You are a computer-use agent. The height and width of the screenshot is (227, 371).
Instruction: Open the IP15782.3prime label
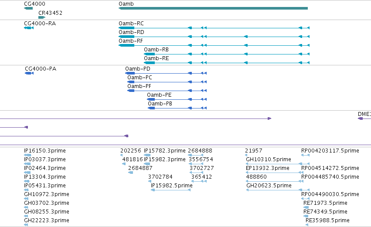(165, 151)
